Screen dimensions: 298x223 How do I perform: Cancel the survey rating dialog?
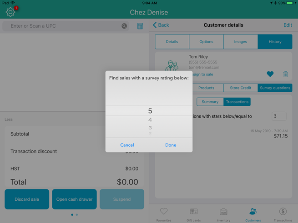pyautogui.click(x=127, y=145)
